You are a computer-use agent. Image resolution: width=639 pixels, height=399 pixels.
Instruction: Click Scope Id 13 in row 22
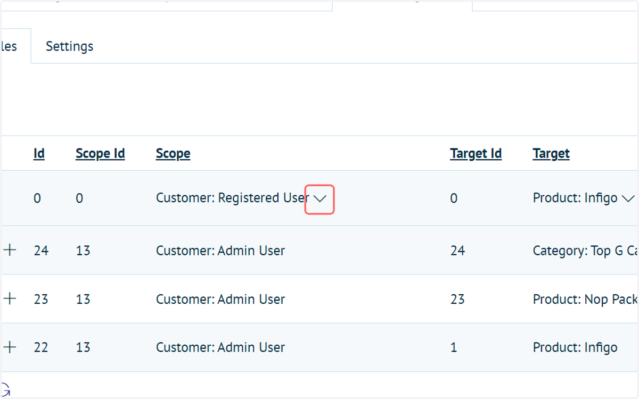pyautogui.click(x=83, y=347)
